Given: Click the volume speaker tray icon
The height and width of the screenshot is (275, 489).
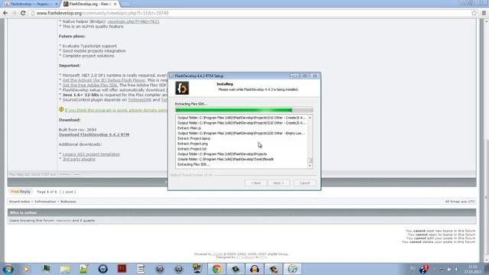Looking at the screenshot, I should (x=456, y=269).
